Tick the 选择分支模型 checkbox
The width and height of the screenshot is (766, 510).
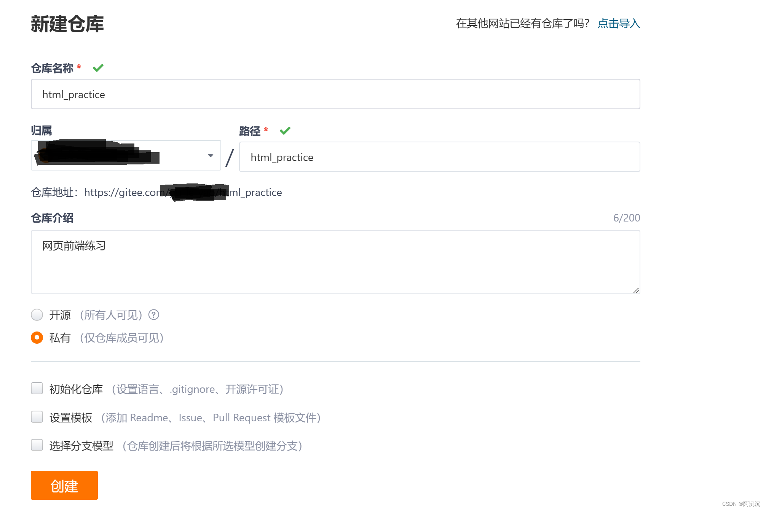pyautogui.click(x=37, y=445)
